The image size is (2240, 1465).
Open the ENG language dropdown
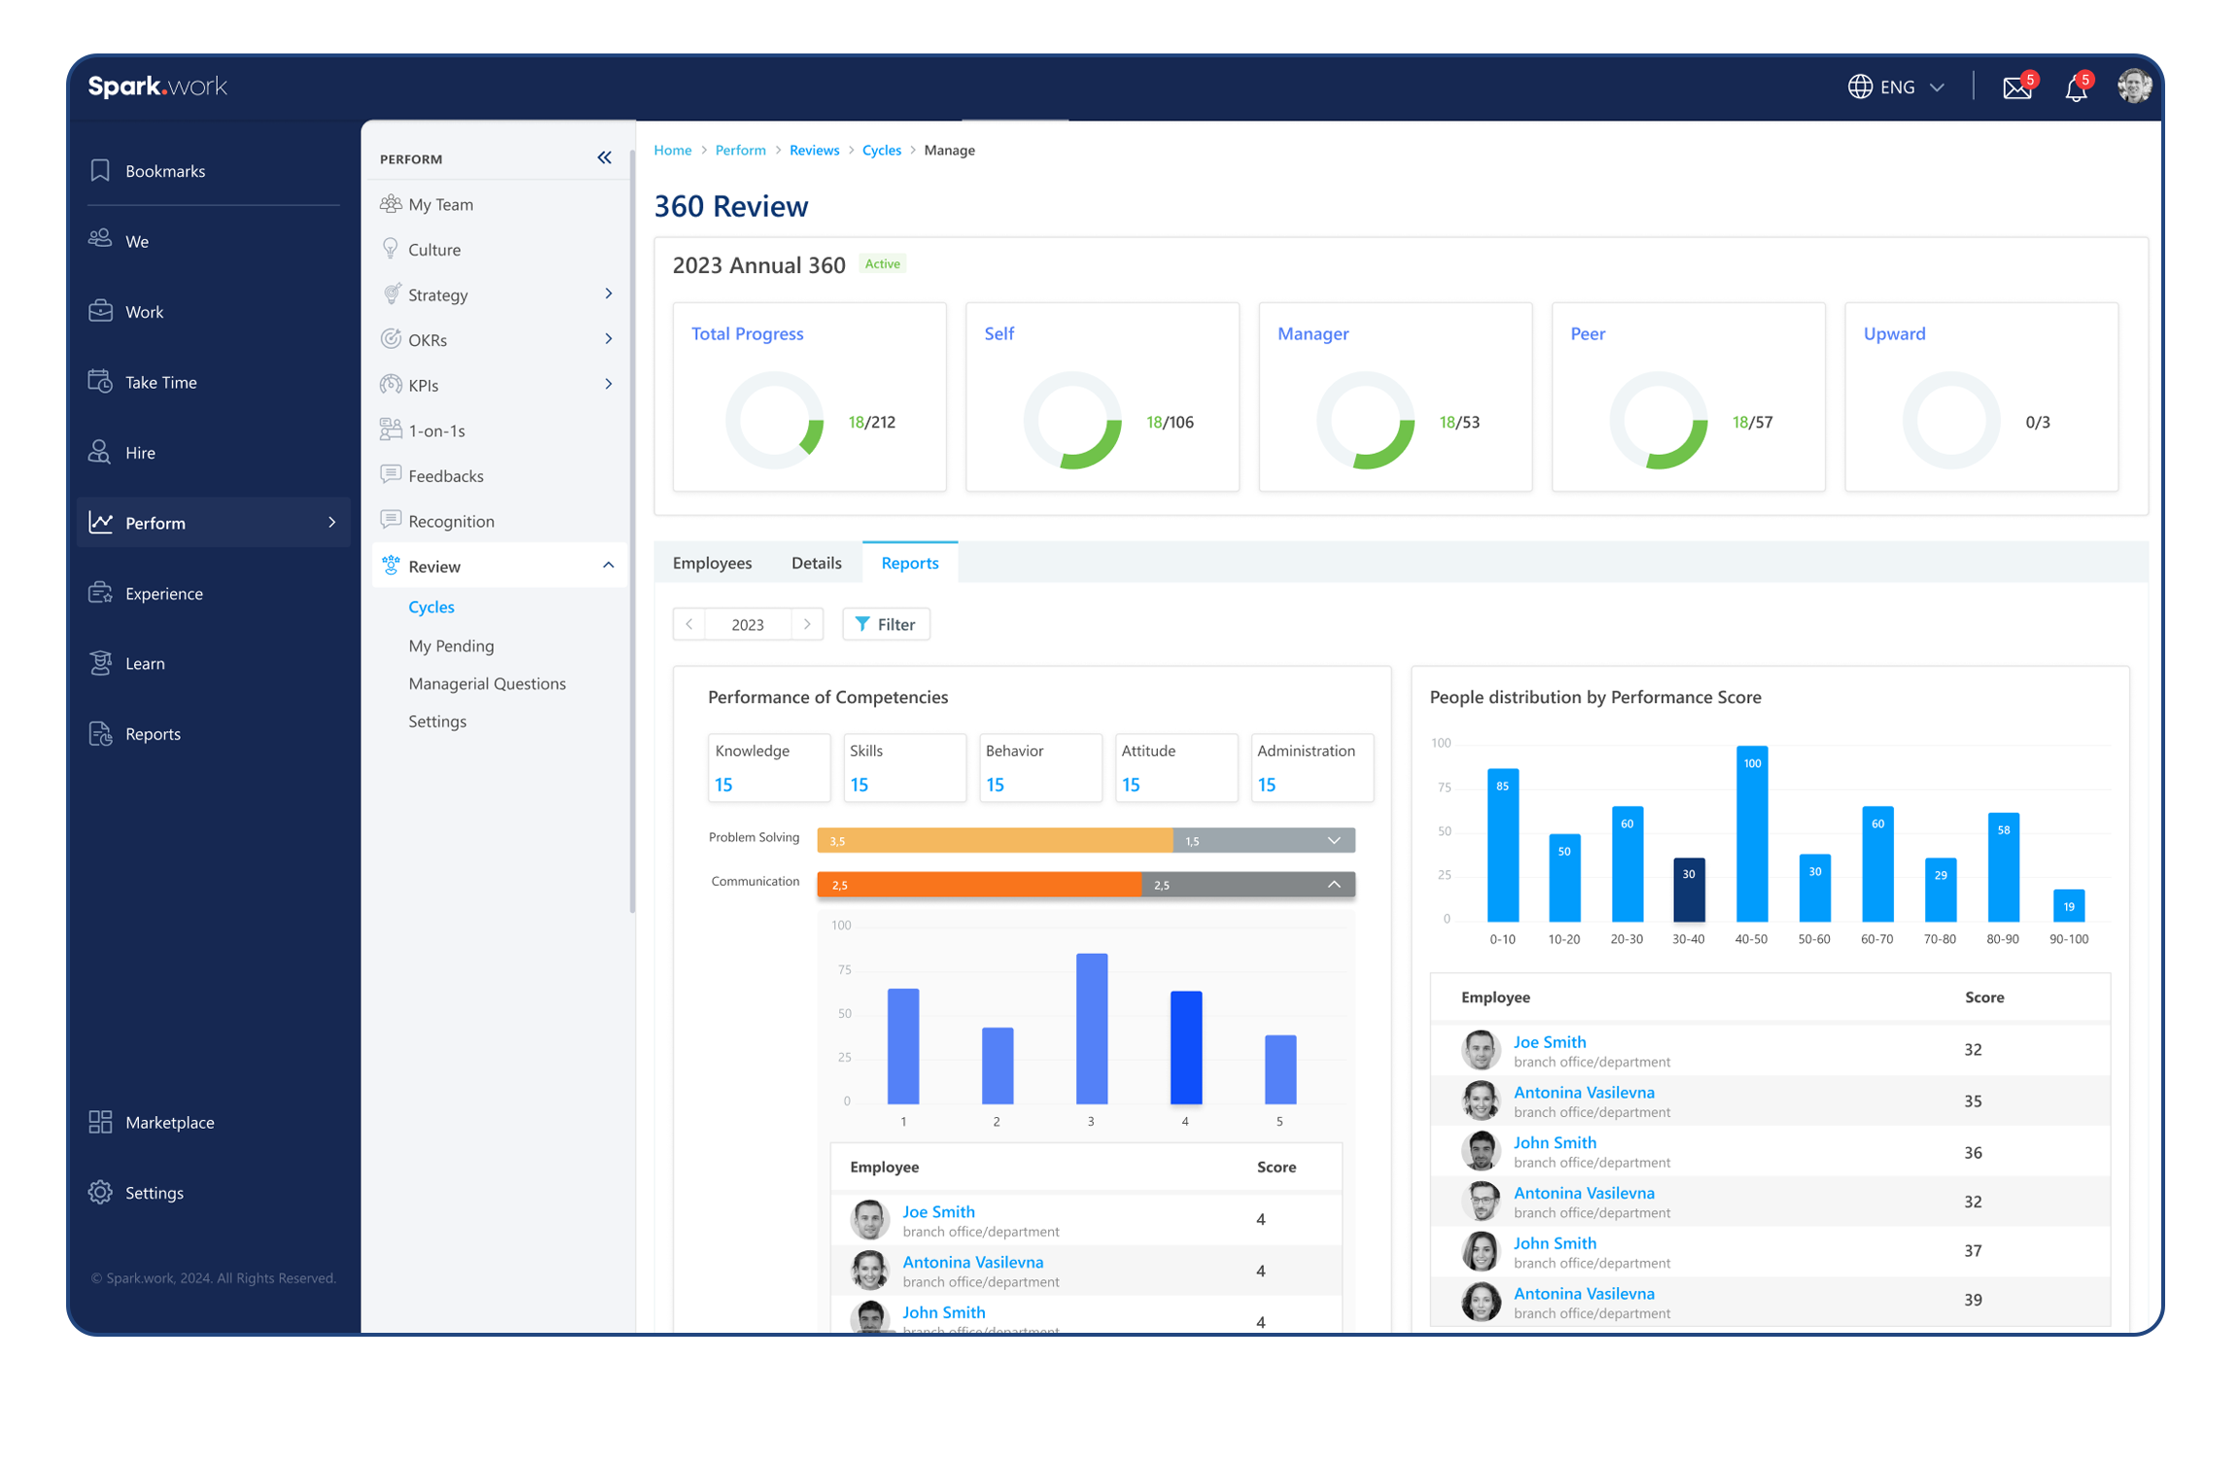[x=1896, y=87]
